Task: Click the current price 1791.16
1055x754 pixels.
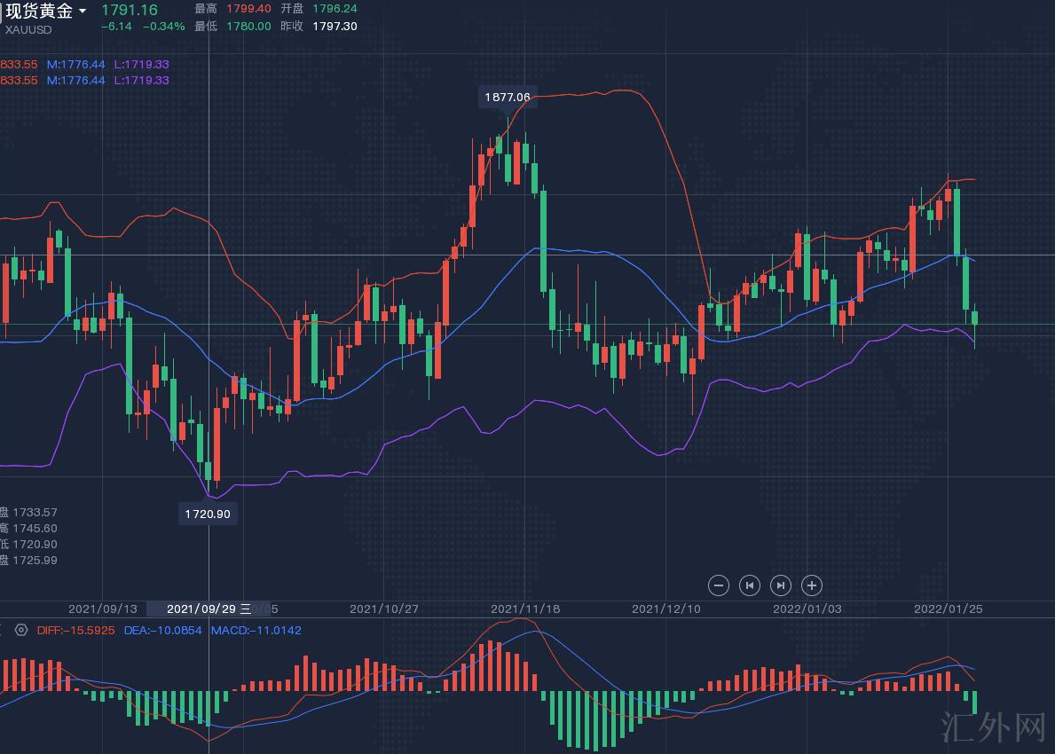Action: (130, 10)
